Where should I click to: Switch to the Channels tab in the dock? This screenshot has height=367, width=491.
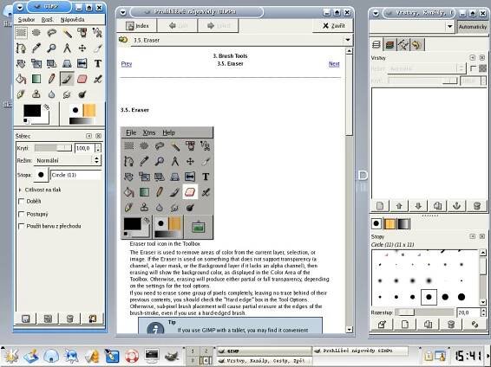[390, 45]
